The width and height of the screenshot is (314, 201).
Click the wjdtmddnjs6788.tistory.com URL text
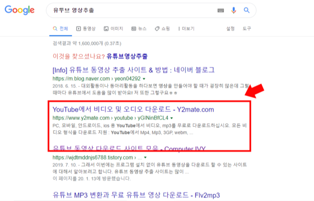[x=93, y=157]
